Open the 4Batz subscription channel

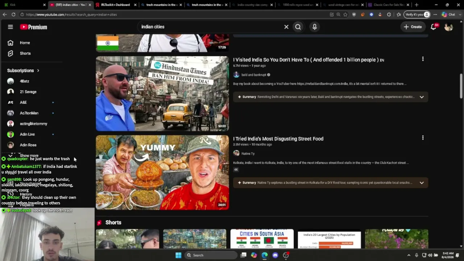tap(25, 81)
